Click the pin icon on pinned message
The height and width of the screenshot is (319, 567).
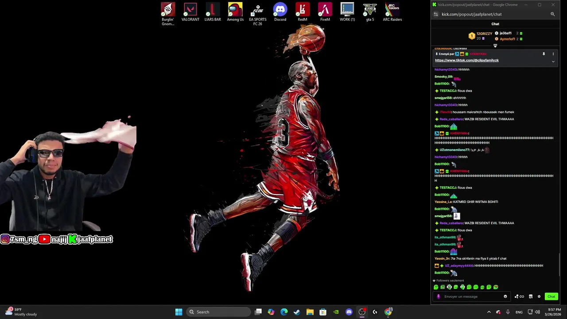pyautogui.click(x=544, y=54)
